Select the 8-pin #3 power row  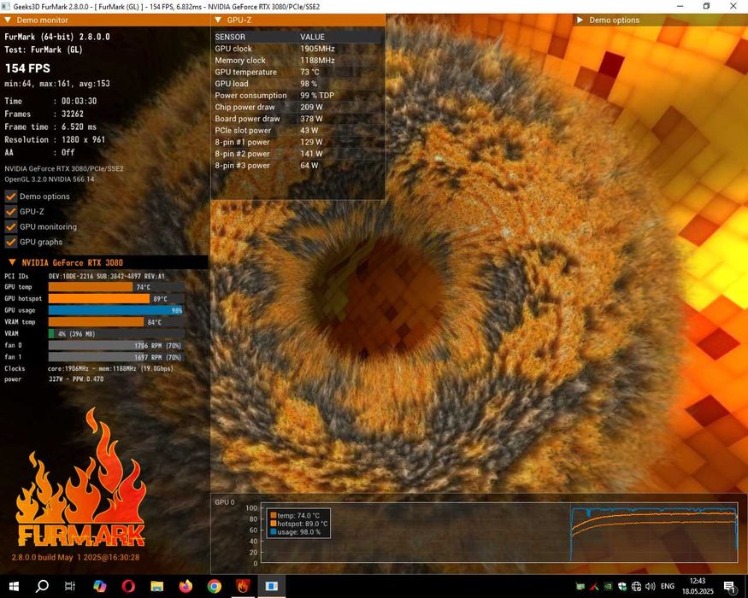[x=298, y=166]
